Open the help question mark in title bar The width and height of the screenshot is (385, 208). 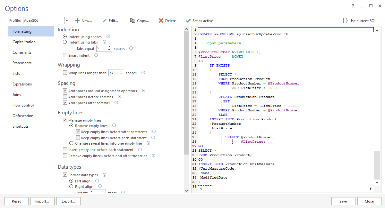[x=353, y=6]
